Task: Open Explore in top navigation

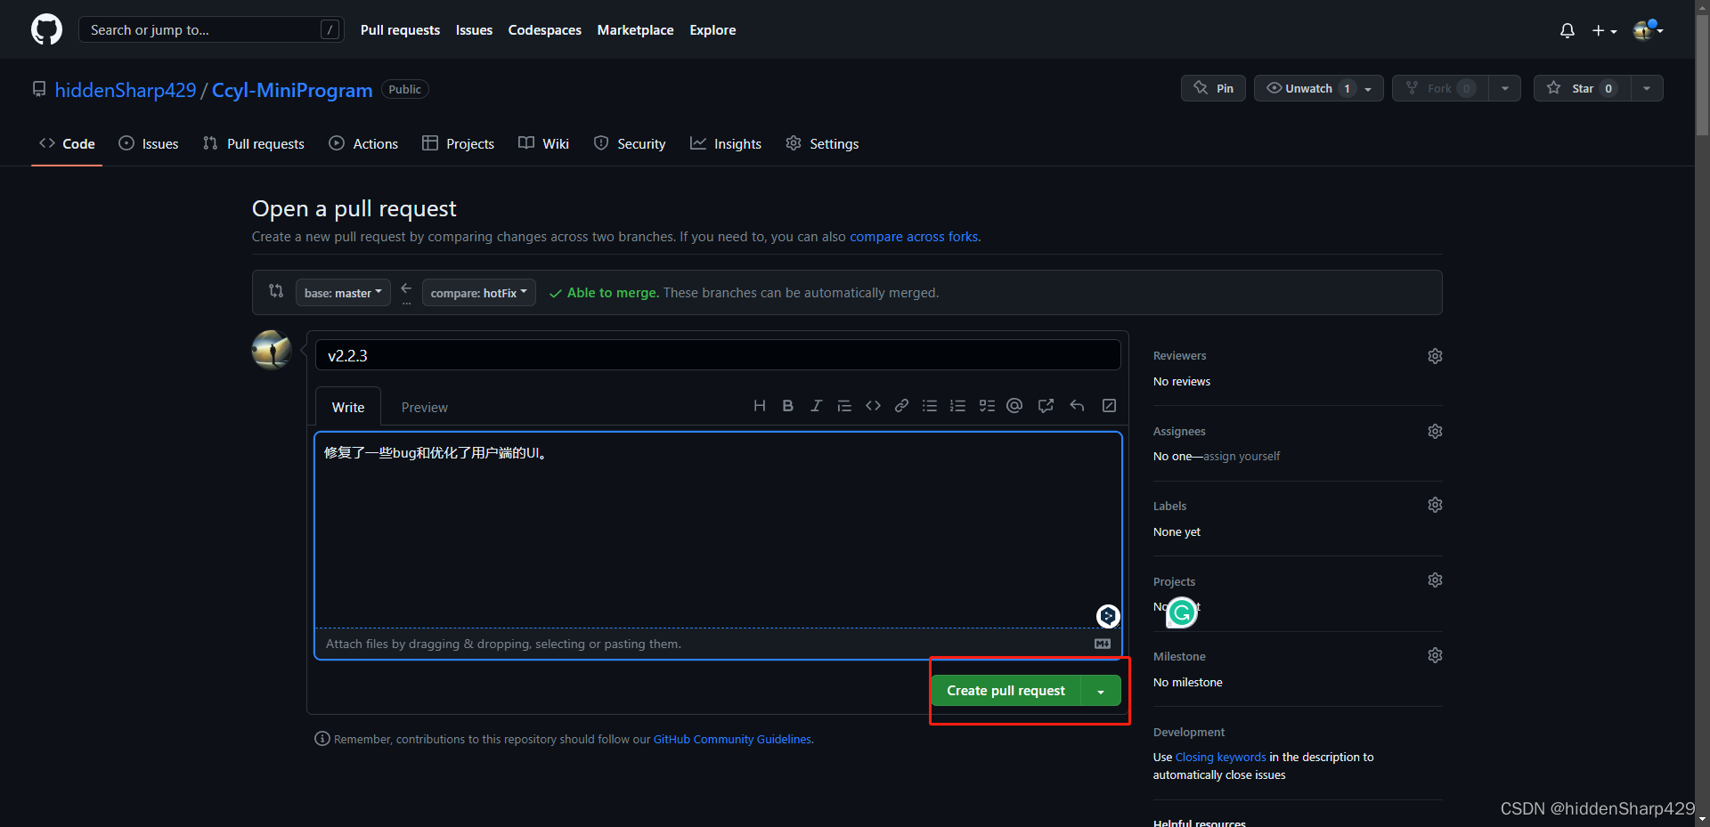Action: 712,30
